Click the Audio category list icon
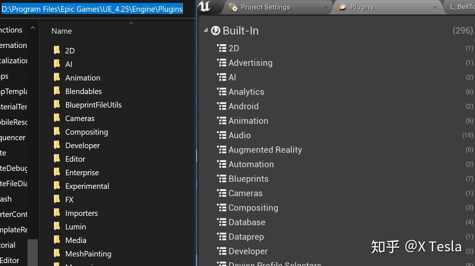475x266 pixels. point(222,135)
